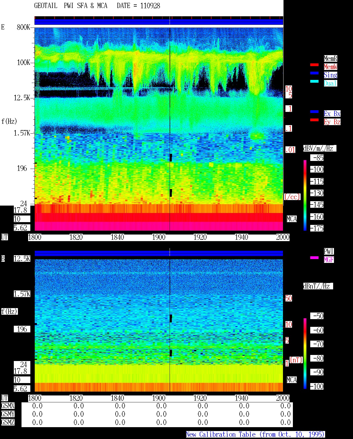The width and height of the screenshot is (353, 439).
Task: Click the New Calibration Table link
Action: click(255, 435)
